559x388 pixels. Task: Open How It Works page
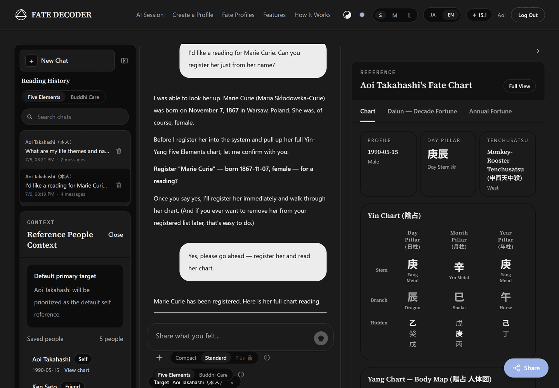coord(312,15)
